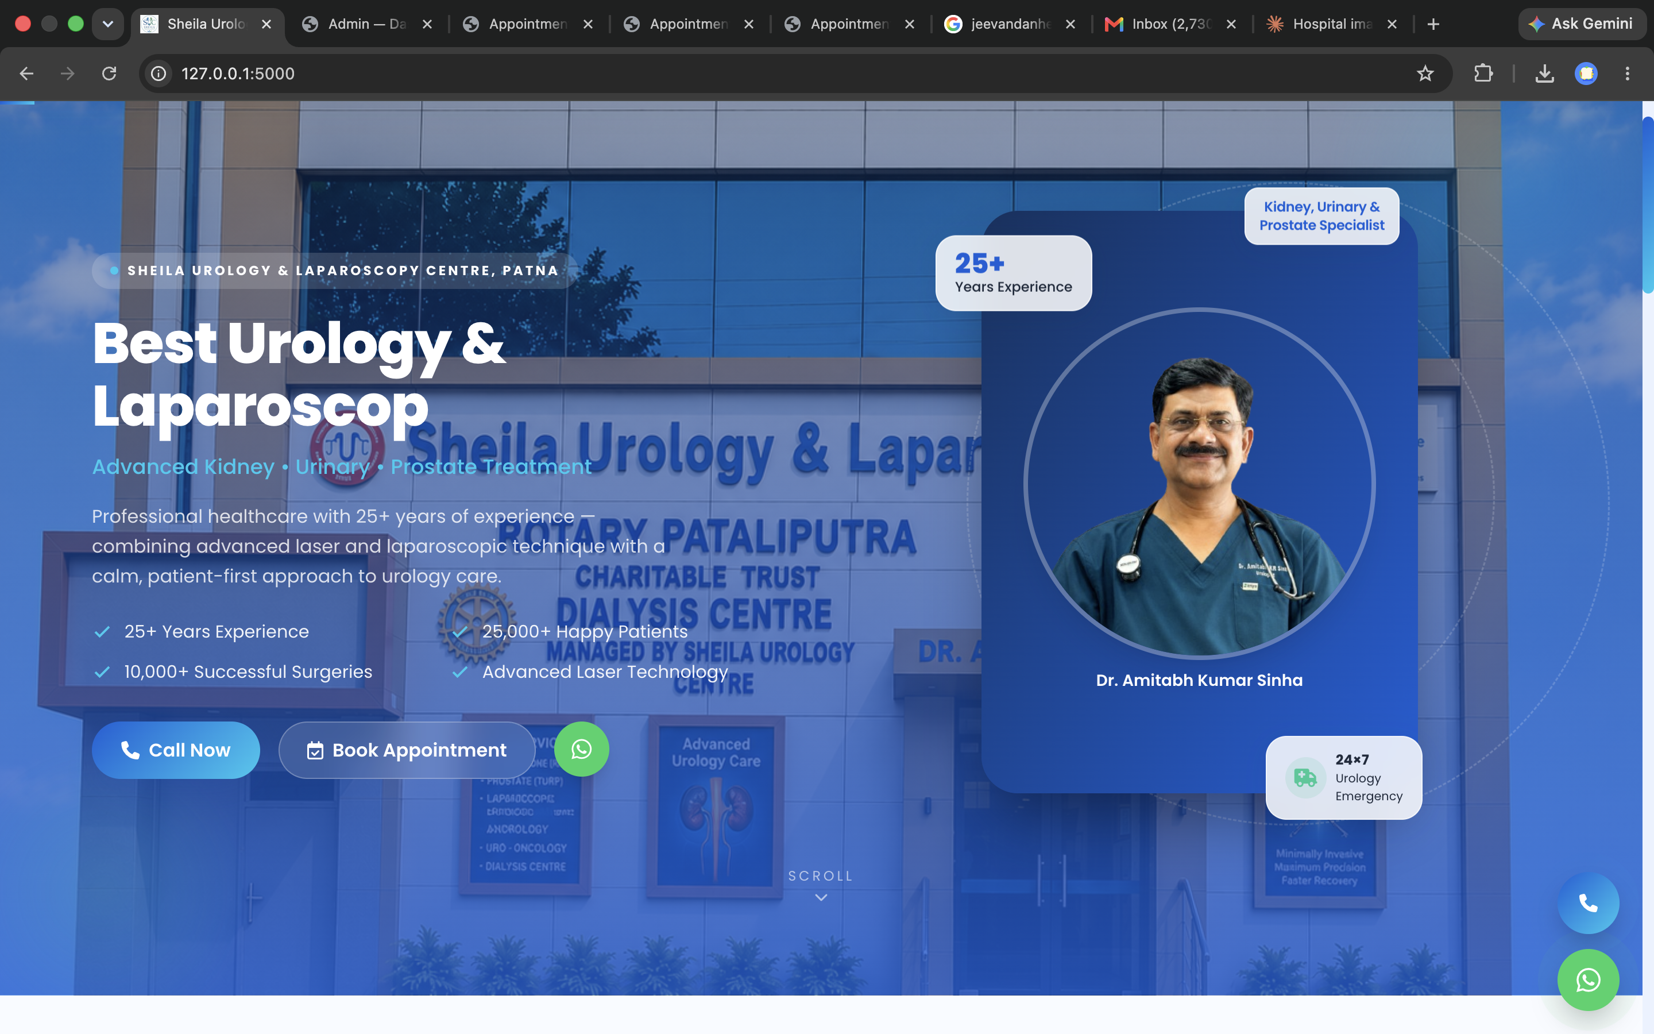Close the Gmail Inbox tab
The image size is (1654, 1034).
pos(1231,24)
